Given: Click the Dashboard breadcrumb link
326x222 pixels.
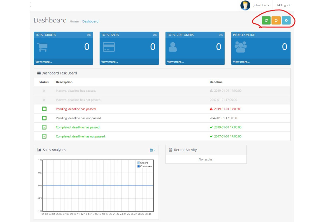Looking at the screenshot, I should coord(90,21).
